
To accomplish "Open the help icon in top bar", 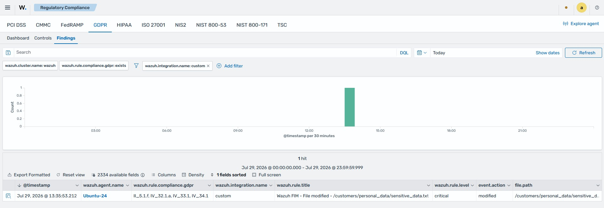I will click(x=597, y=8).
